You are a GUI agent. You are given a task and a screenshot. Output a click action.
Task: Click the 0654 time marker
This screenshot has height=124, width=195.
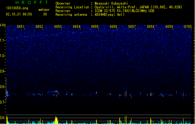[x=77, y=27]
